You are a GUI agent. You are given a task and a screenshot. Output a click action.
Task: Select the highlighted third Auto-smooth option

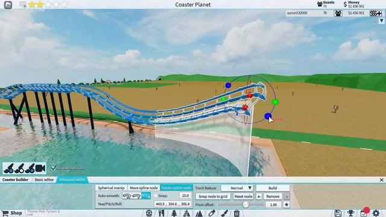coord(146,196)
